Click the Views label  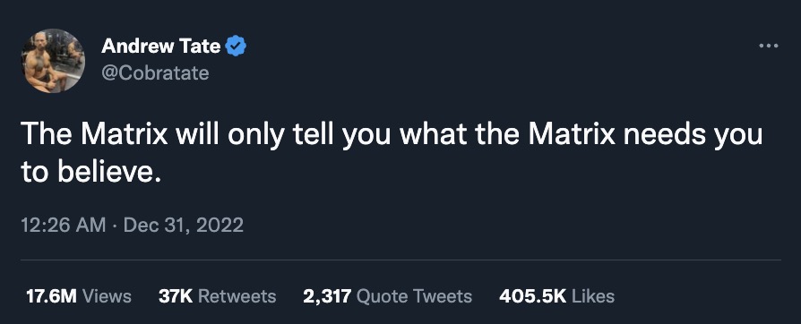point(107,296)
